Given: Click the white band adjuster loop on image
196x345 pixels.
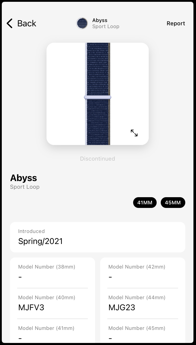Looking at the screenshot, I should (x=98, y=97).
